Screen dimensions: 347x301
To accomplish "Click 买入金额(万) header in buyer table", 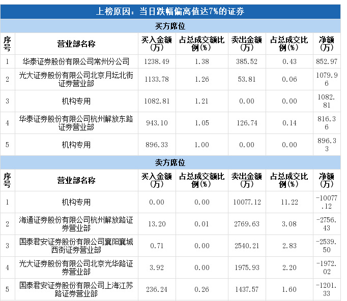I will (x=157, y=44).
